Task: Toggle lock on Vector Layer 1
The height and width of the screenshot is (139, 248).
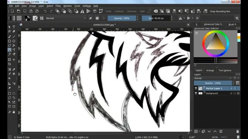Action: (x=231, y=88)
